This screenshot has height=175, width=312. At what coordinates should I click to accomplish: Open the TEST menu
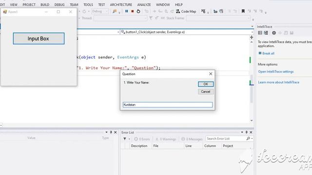[101, 4]
